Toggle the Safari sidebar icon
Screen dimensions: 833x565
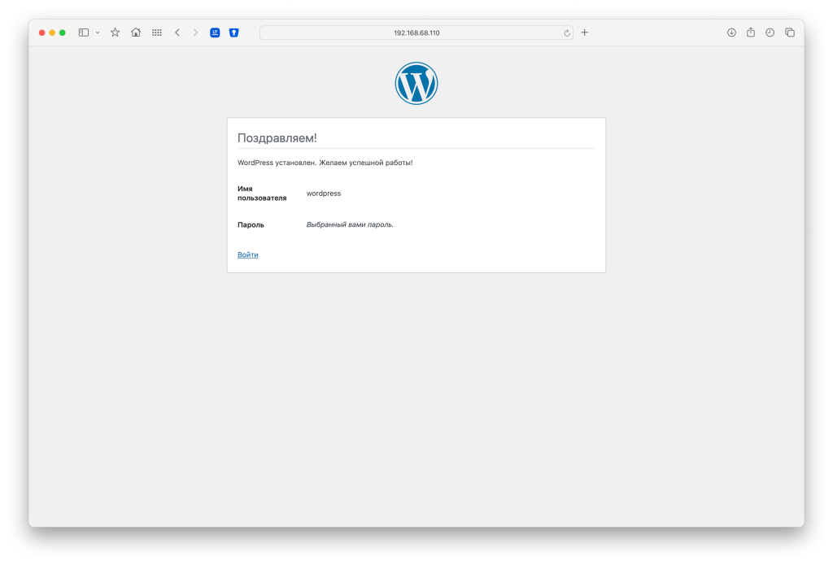point(84,33)
